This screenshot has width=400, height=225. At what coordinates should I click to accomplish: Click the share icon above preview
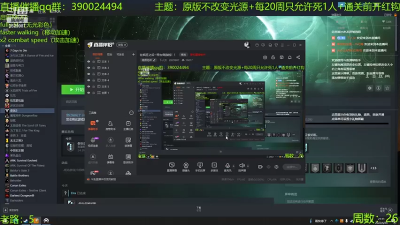(x=298, y=57)
